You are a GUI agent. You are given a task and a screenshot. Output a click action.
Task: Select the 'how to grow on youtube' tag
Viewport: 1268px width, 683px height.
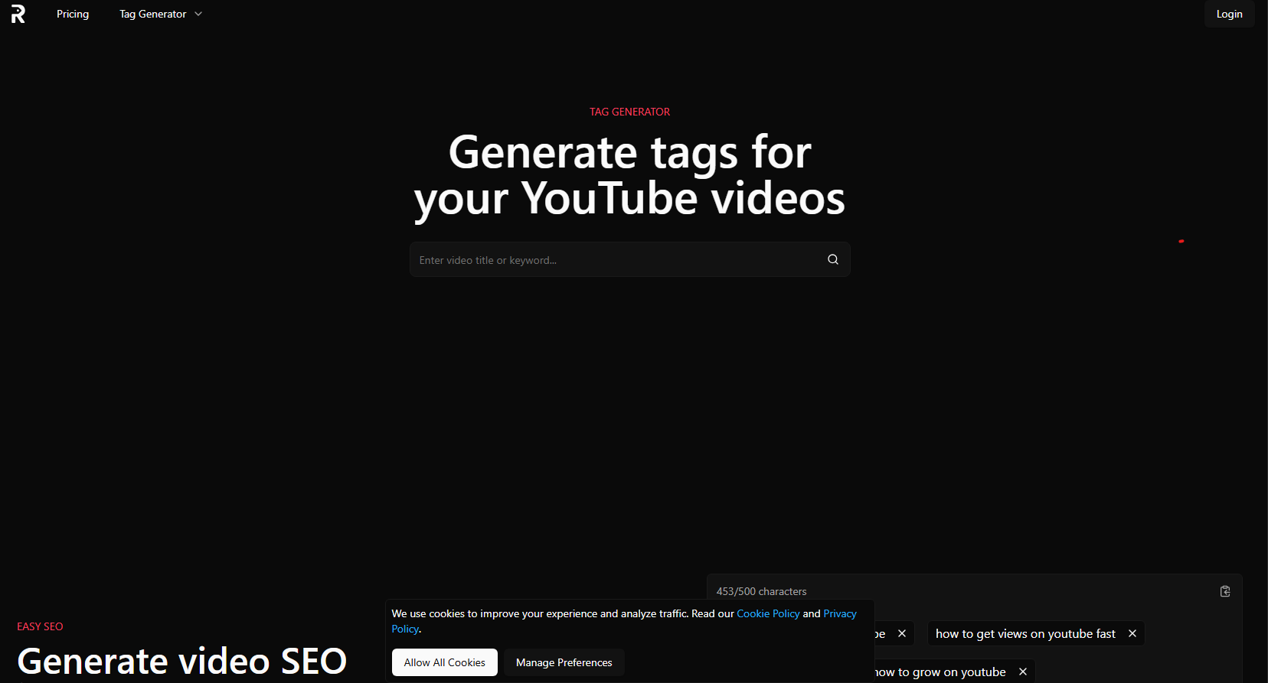[940, 672]
